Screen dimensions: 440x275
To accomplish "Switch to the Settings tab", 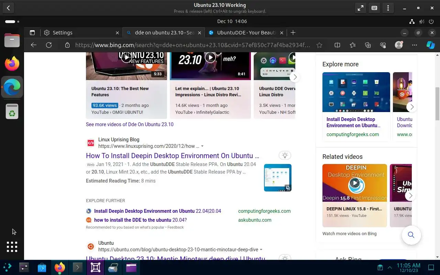I will tap(82, 33).
